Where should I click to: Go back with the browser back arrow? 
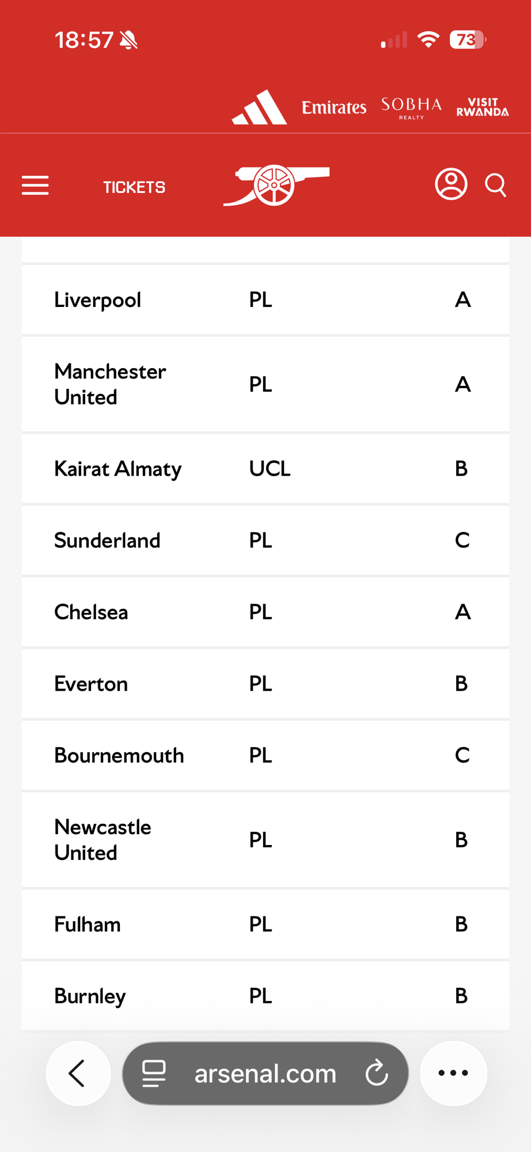point(78,1073)
